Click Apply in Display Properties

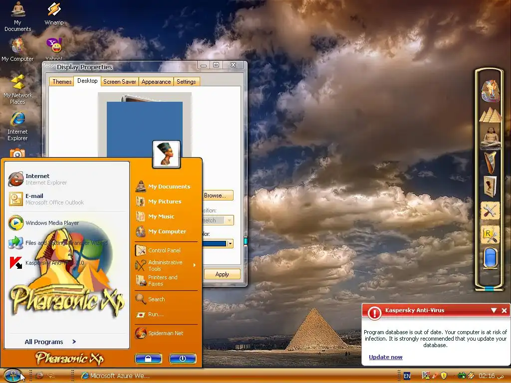point(222,274)
